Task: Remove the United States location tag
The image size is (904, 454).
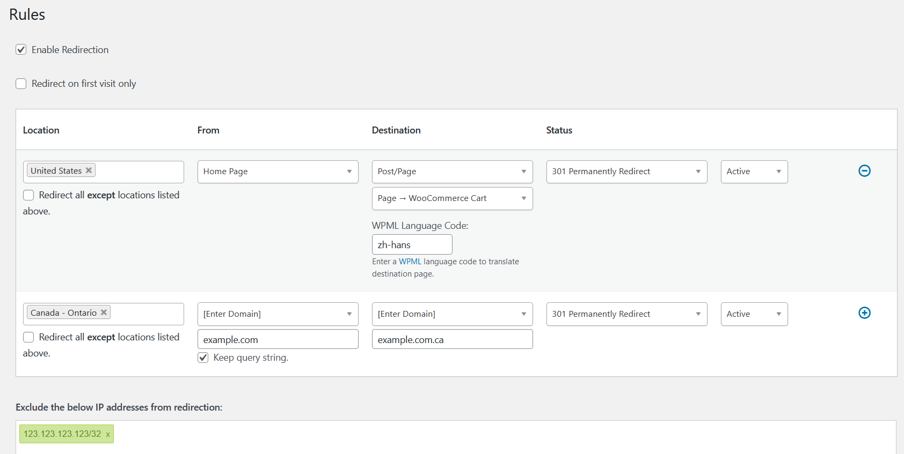Action: [89, 170]
